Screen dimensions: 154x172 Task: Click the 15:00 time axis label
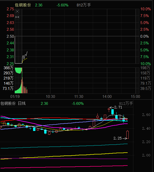(135, 97)
